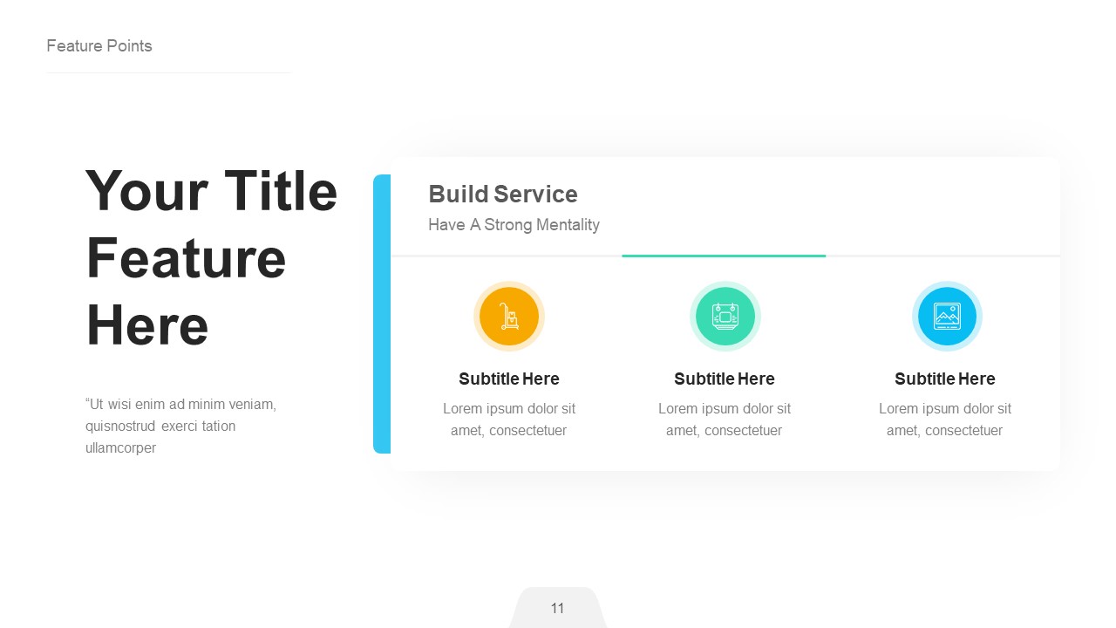Select the Lorem ipsum text under the orange icon

[x=509, y=420]
